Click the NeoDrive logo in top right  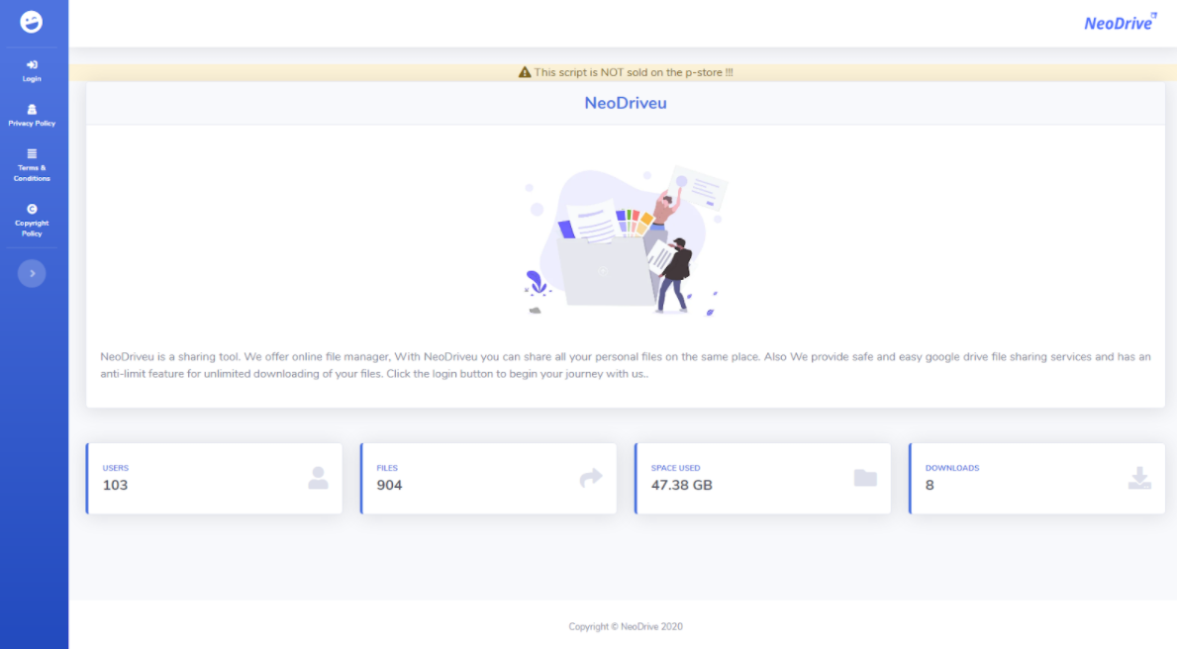pos(1120,23)
